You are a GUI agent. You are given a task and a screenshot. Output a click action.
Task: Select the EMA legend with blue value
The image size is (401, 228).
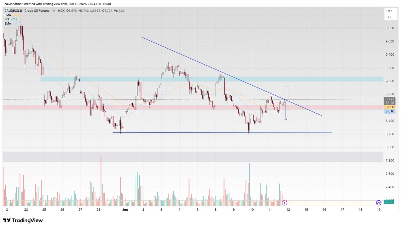[x=13, y=23]
